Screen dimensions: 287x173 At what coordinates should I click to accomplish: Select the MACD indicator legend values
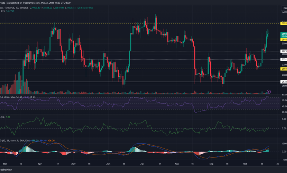pos(29,140)
